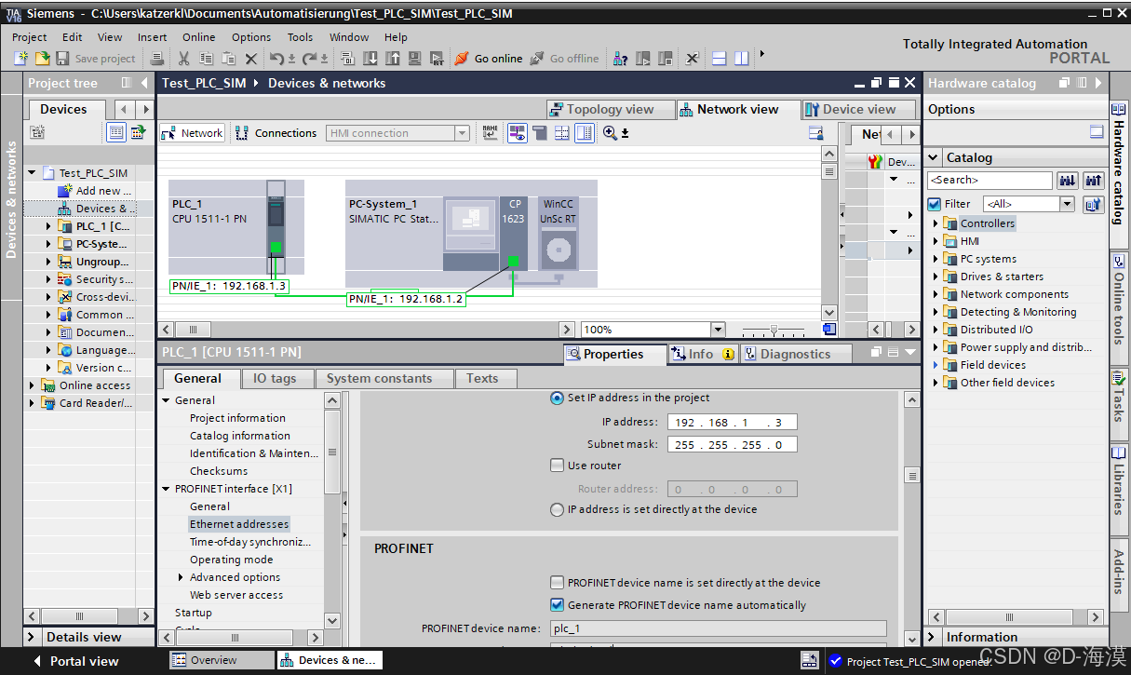Image resolution: width=1131 pixels, height=675 pixels.
Task: Expand PLC_1 node in project tree
Action: [49, 226]
